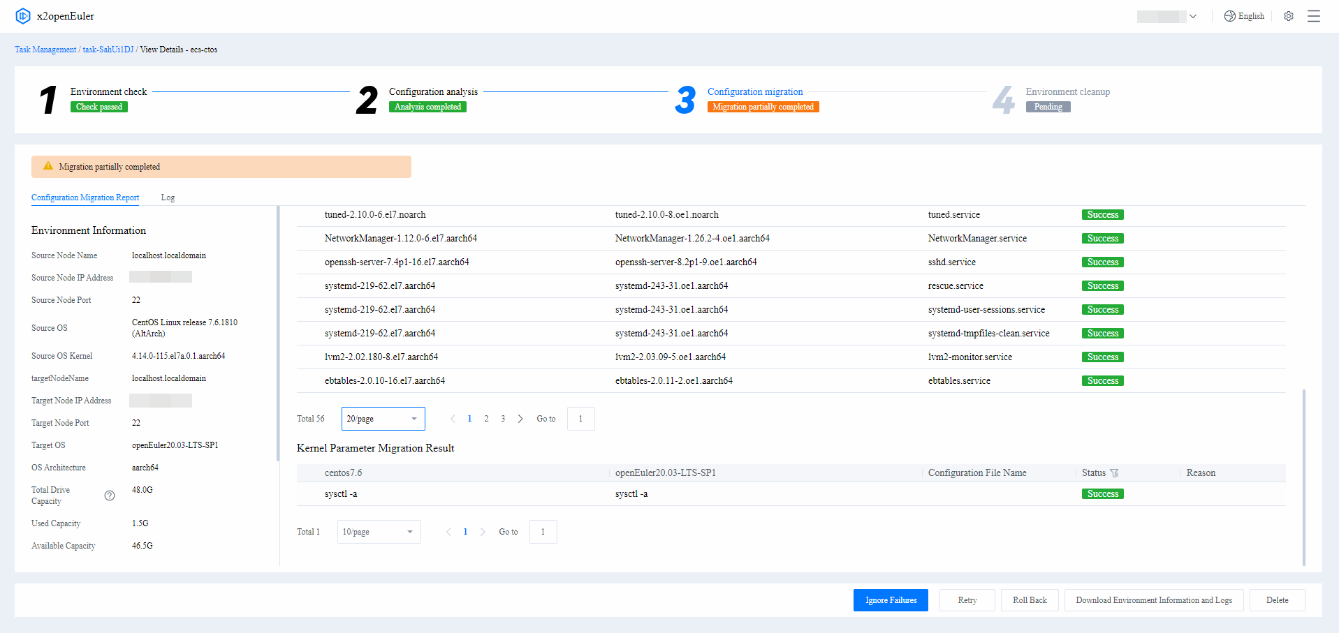The image size is (1339, 633).
Task: Click the right vertical scrollbar of report
Action: tap(1303, 477)
